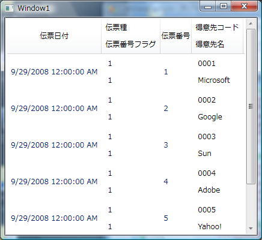Click slip number 3 cell
Screen dimensions: 262x240
(166, 145)
